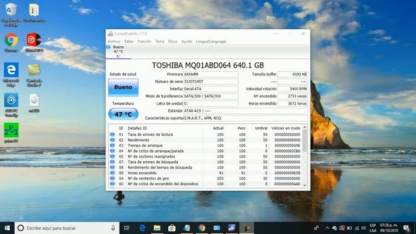Viewport: 416px width, 234px height.
Task: Open the Editar menu
Action: pyautogui.click(x=129, y=42)
